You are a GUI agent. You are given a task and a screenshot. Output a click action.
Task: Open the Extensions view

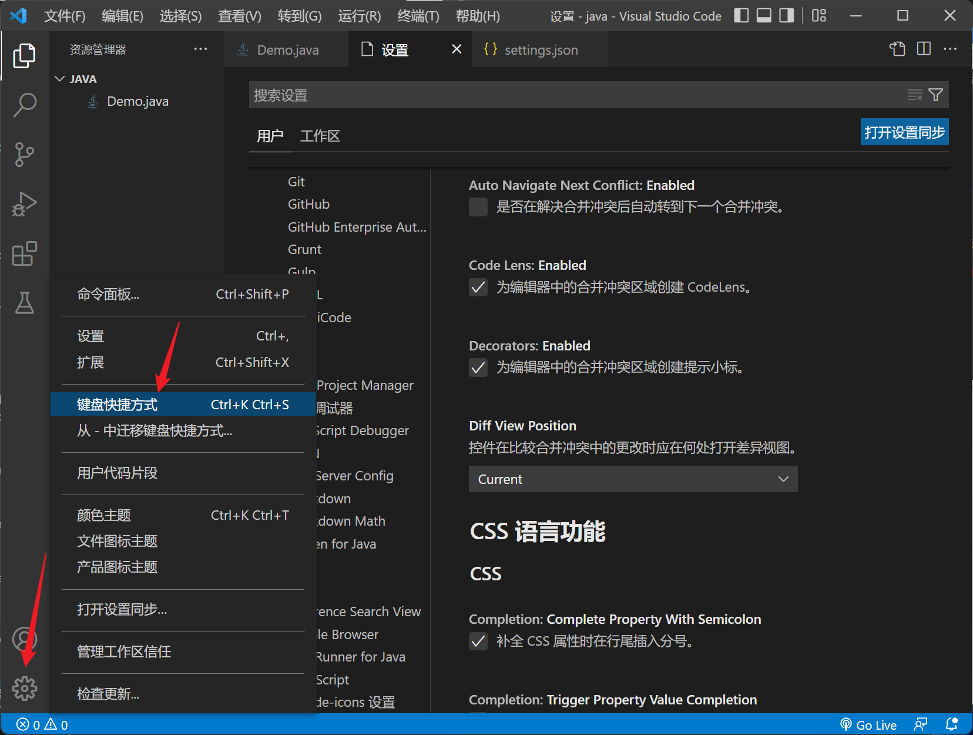point(24,253)
